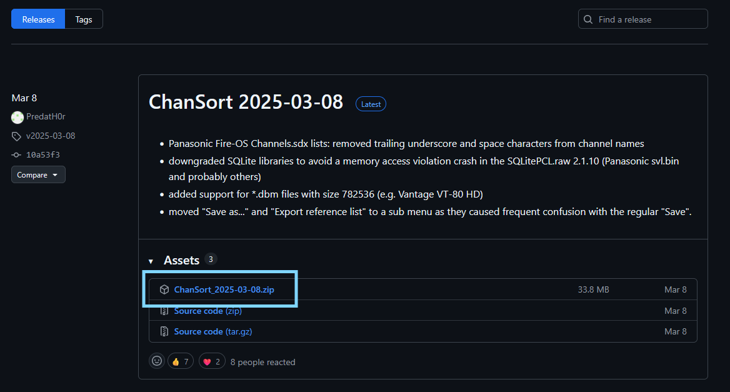Open the v2025-03-08 tag link
Screen dimensions: 730x392
(x=50, y=136)
